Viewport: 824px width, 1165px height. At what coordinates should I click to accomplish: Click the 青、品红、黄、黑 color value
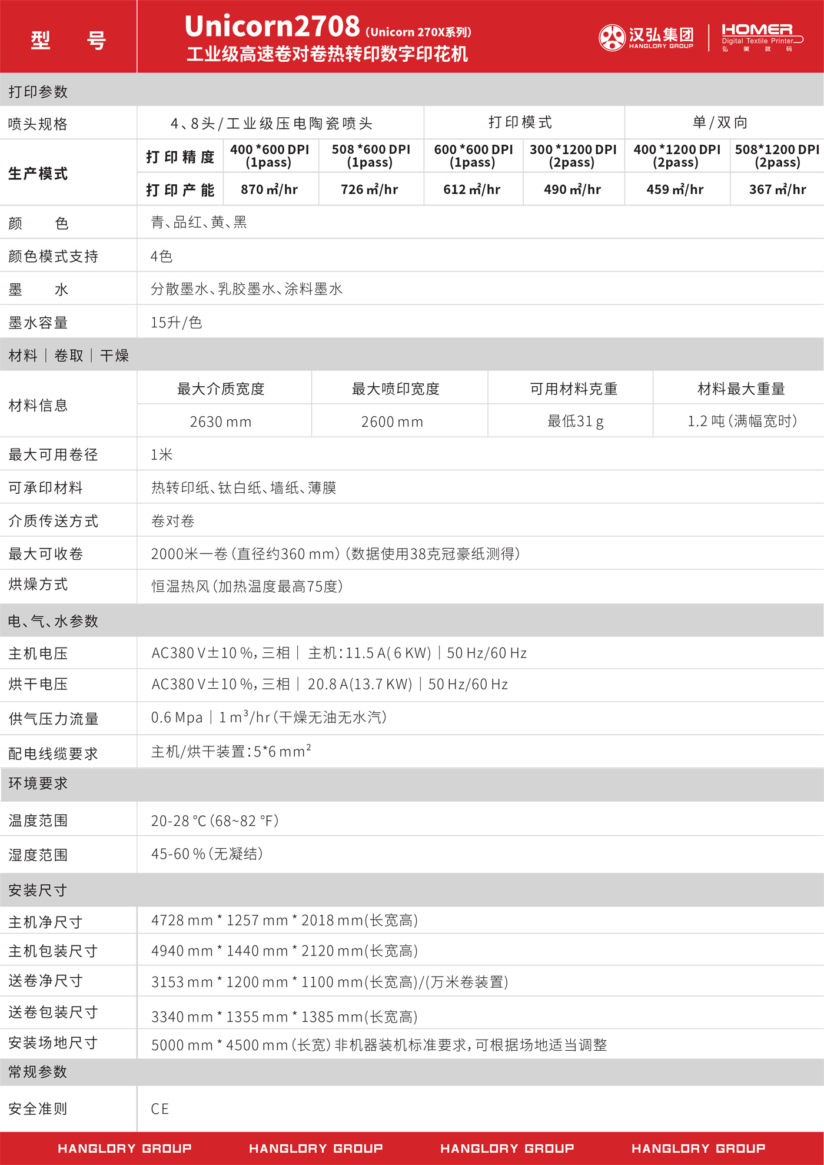199,223
